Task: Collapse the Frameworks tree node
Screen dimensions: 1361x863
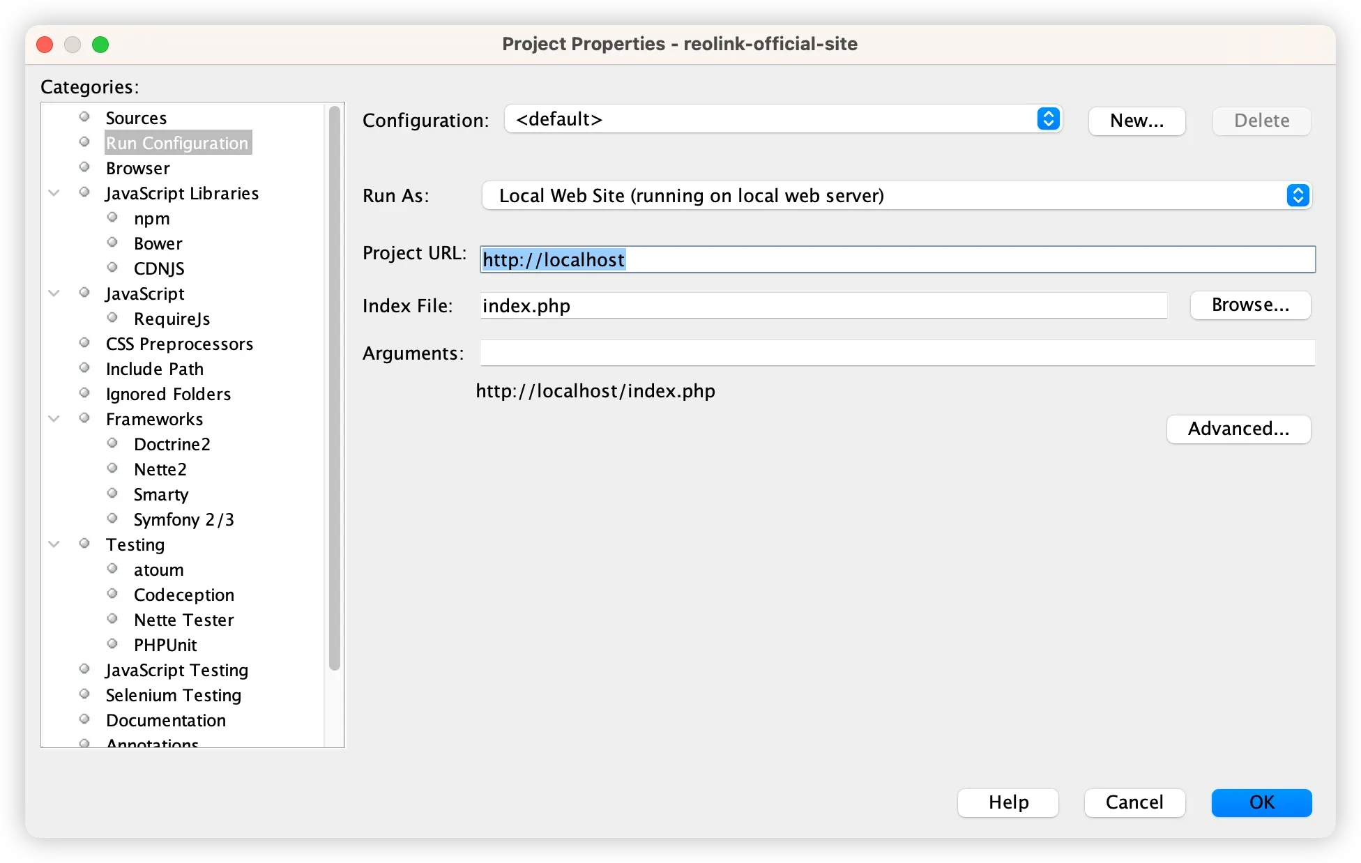Action: [x=54, y=419]
